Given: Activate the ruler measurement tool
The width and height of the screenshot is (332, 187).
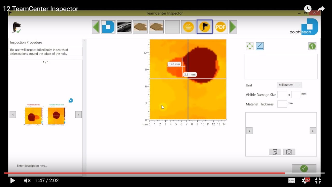Looking at the screenshot, I should point(260,46).
